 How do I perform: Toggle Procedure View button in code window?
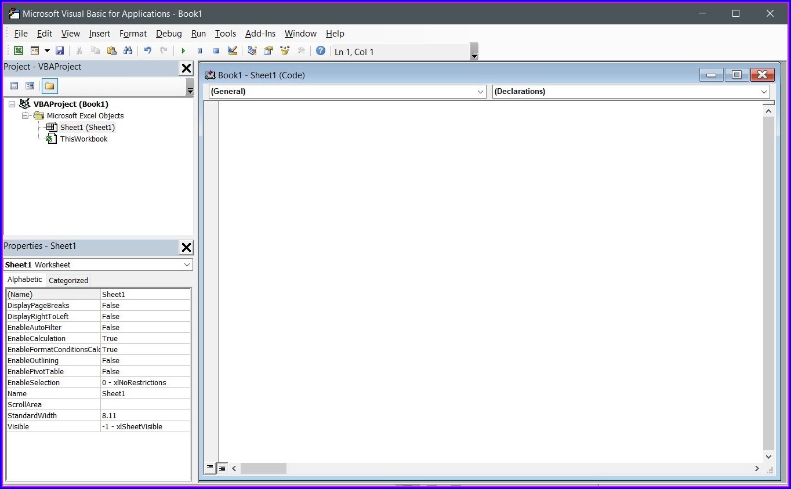tap(210, 468)
